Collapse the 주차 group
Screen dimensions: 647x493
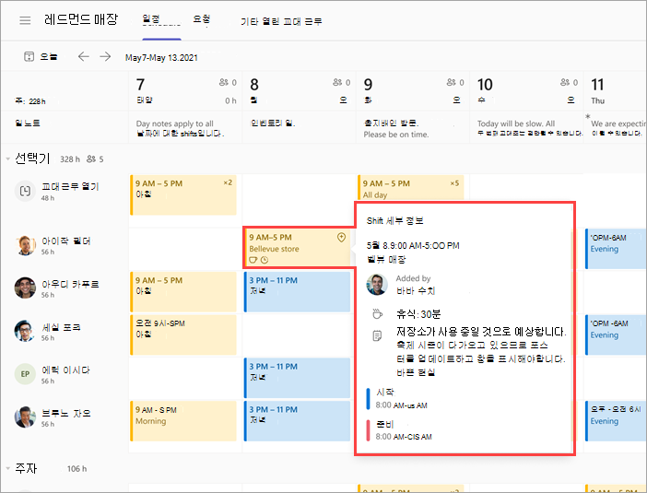[8, 468]
